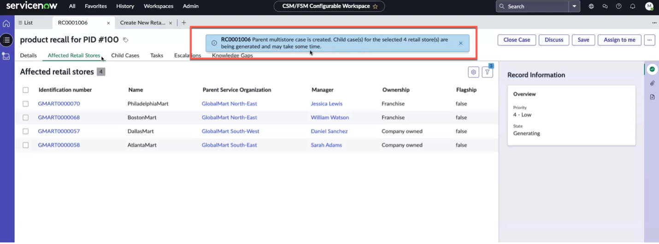Open manager Jessica Lewis link

(x=327, y=104)
